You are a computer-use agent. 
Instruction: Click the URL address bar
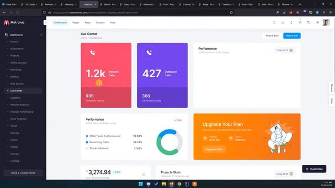(138, 13)
